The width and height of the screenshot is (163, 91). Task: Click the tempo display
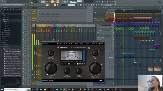pos(43,2)
